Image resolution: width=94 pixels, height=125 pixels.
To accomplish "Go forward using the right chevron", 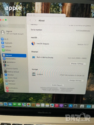I will [35, 20].
